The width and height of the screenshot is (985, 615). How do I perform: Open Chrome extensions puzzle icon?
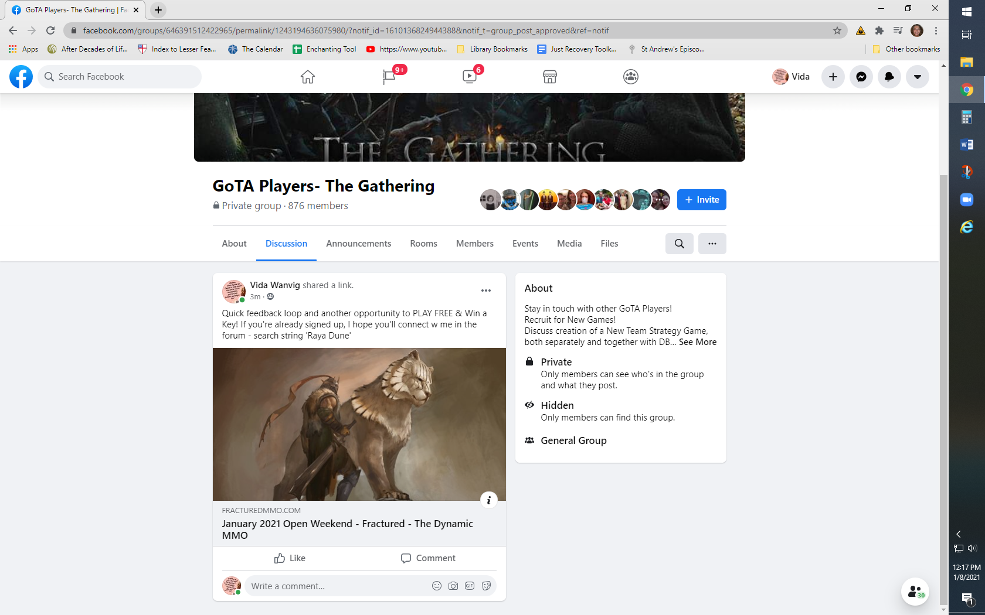click(x=879, y=30)
